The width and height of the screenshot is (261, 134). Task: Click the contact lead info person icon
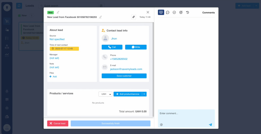pyautogui.click(x=103, y=30)
